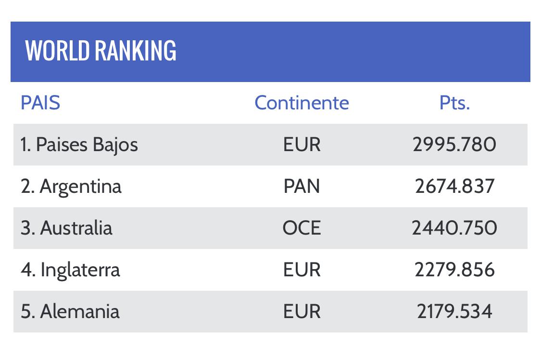Sort by the PAIS column header

[x=40, y=103]
